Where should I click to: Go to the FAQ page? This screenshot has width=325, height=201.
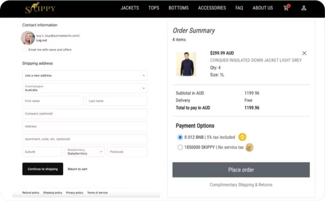click(239, 8)
